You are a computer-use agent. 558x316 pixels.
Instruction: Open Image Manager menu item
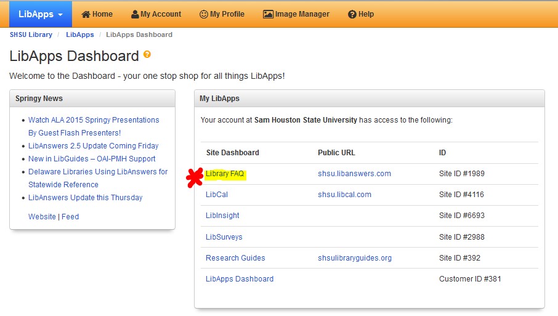(x=296, y=14)
